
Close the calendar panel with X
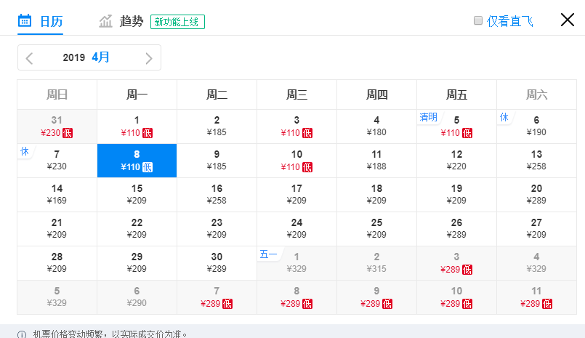(x=567, y=20)
